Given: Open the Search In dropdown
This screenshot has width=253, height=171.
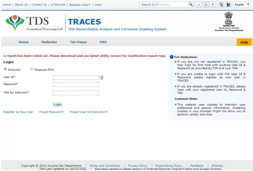Looking at the screenshot, I should coord(149,4).
